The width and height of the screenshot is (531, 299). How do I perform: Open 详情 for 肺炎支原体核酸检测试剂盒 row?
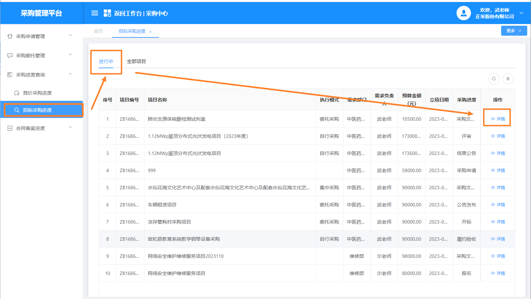[x=498, y=119]
